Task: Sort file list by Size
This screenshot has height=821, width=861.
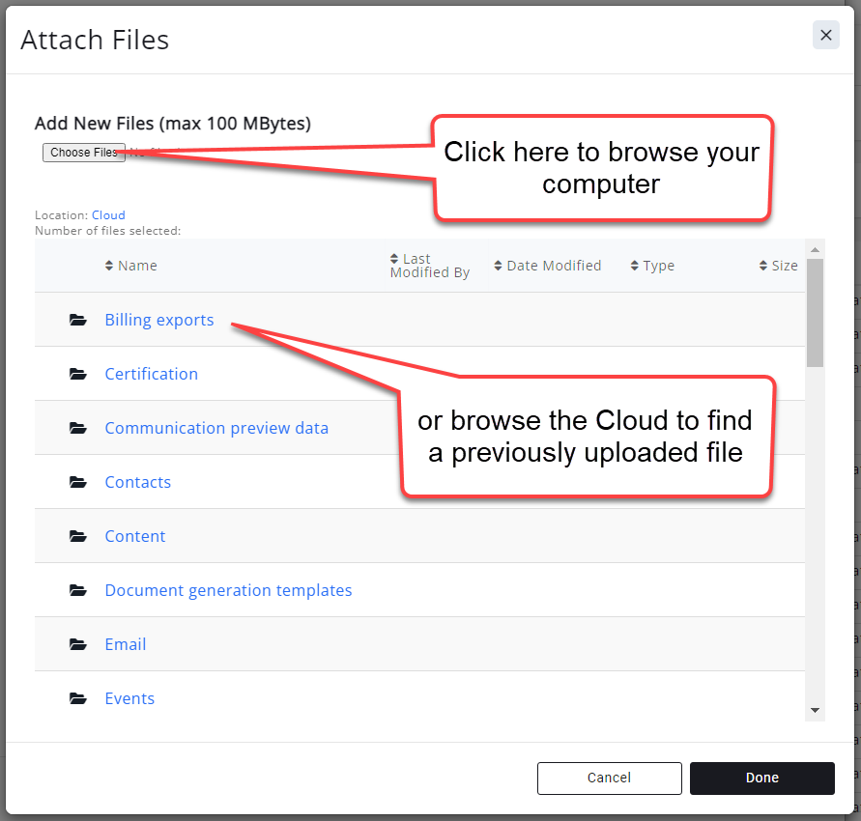Action: [779, 266]
